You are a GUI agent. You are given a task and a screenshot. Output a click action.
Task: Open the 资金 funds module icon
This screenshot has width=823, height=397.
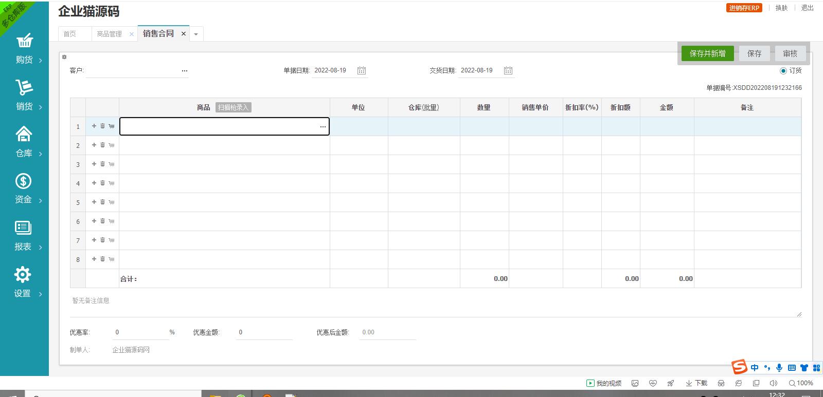point(24,181)
